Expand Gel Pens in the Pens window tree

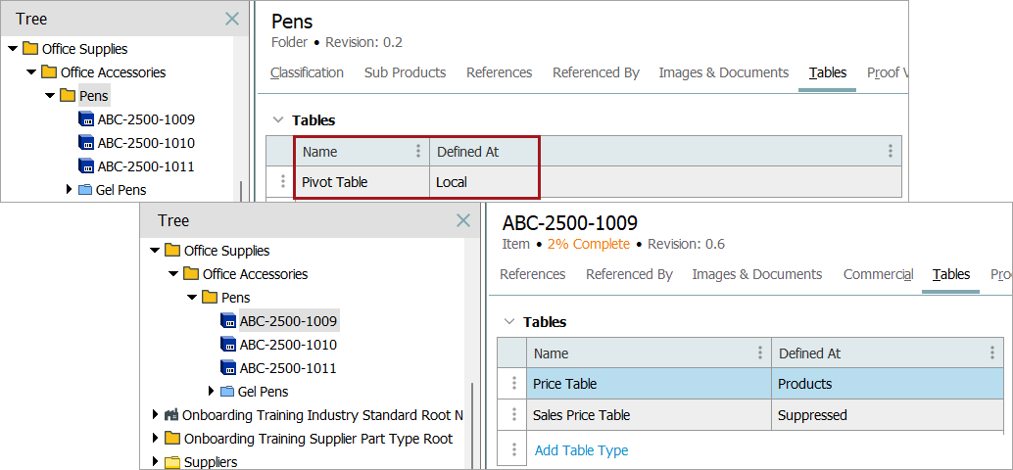pyautogui.click(x=70, y=189)
